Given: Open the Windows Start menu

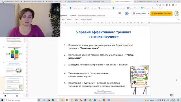Looking at the screenshot, I should [x=2, y=100].
